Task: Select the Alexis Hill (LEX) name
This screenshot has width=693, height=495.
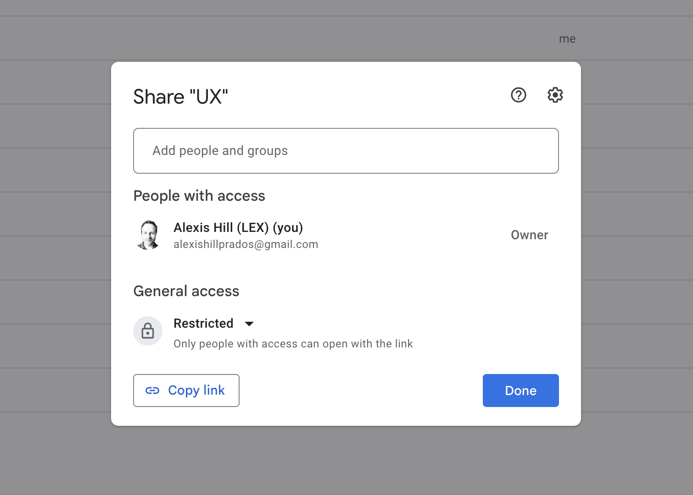Action: [221, 228]
